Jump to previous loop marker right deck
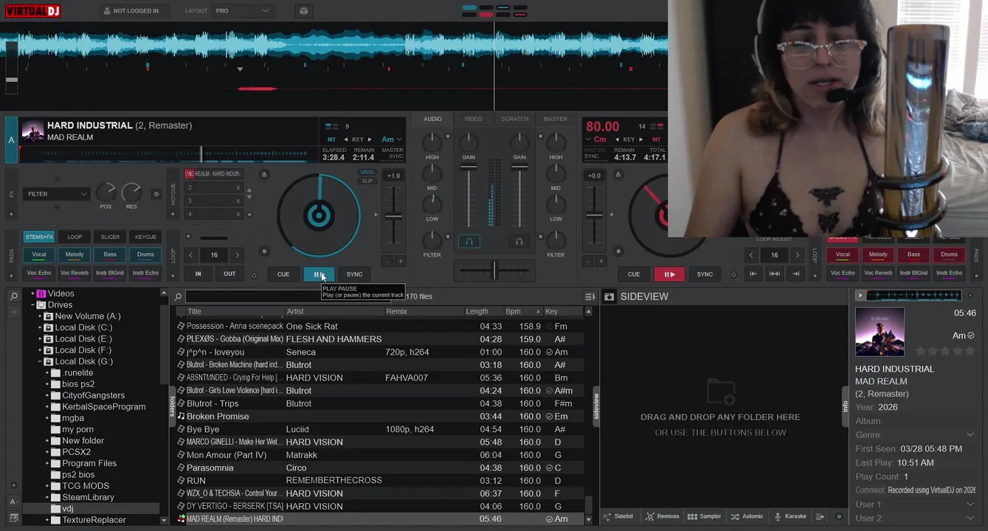The height and width of the screenshot is (531, 988). coord(753,274)
